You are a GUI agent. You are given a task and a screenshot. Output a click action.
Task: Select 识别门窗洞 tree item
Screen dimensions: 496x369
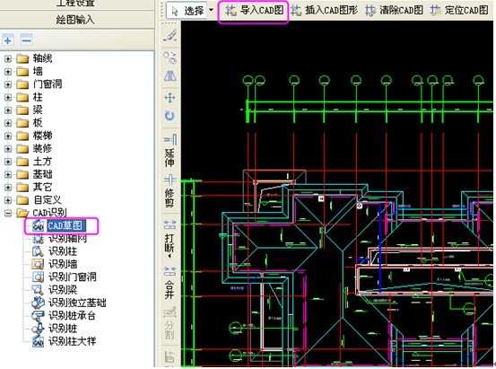pyautogui.click(x=73, y=277)
